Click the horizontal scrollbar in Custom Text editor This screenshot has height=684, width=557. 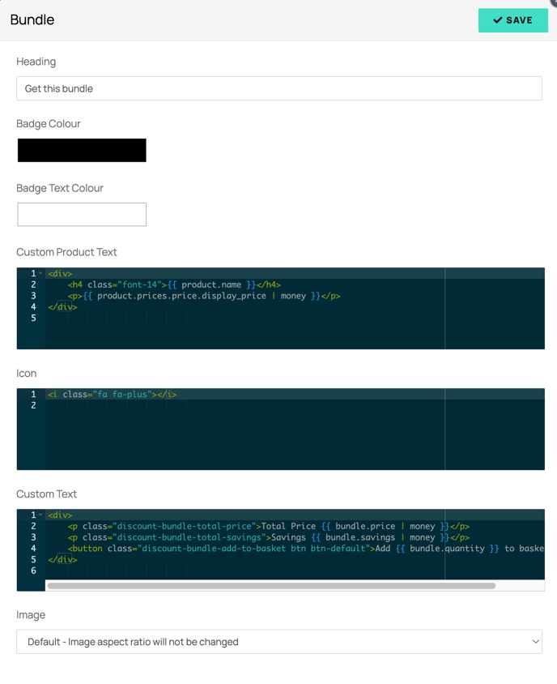click(271, 586)
